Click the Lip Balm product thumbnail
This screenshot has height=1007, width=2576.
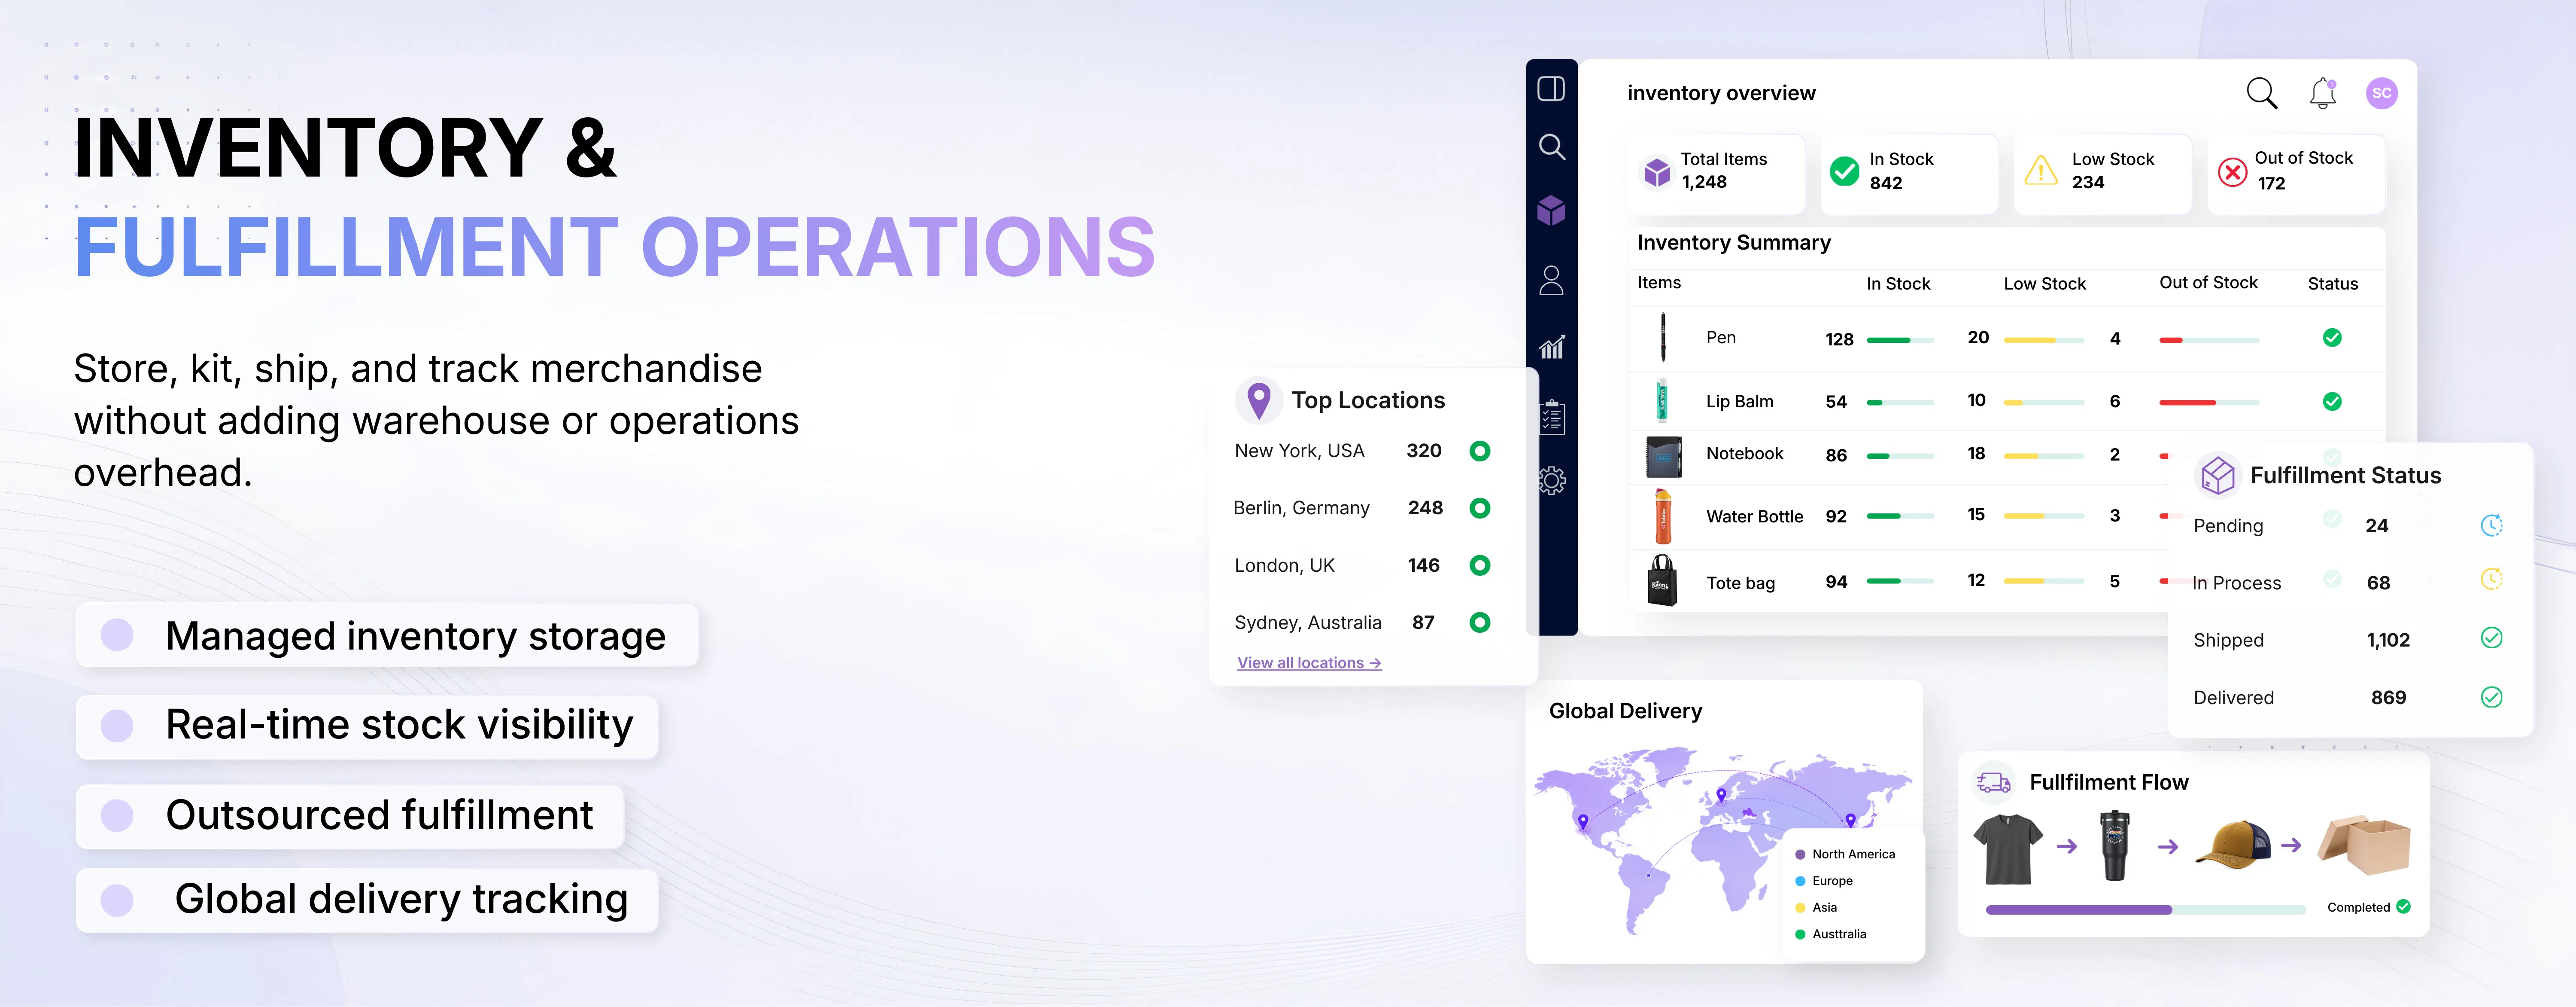click(x=1662, y=400)
